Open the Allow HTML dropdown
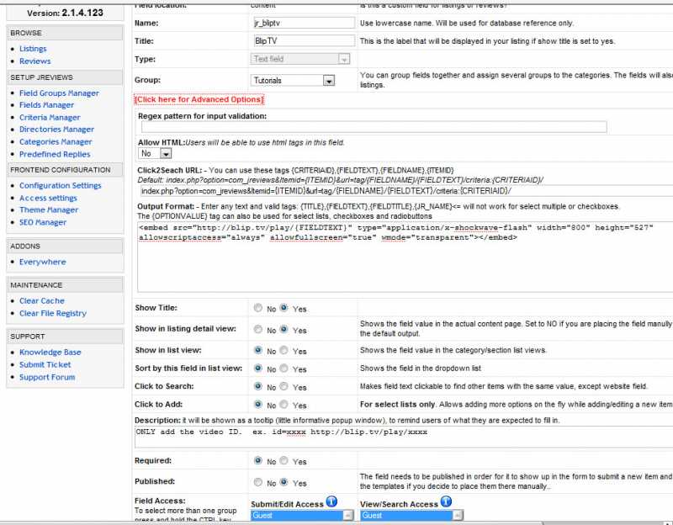This screenshot has width=673, height=525. click(155, 153)
